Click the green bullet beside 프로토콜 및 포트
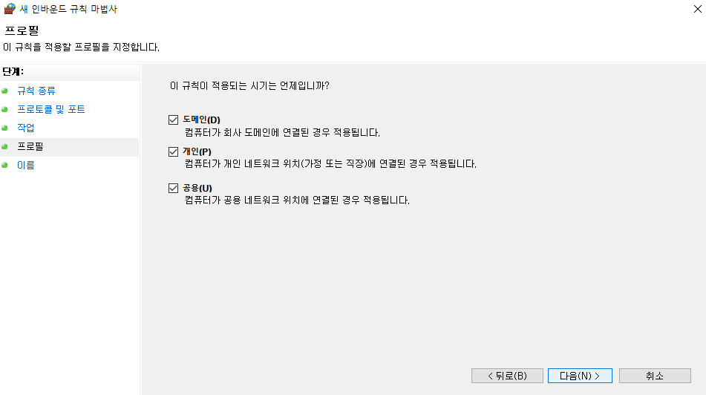Image resolution: width=706 pixels, height=395 pixels. (5, 109)
